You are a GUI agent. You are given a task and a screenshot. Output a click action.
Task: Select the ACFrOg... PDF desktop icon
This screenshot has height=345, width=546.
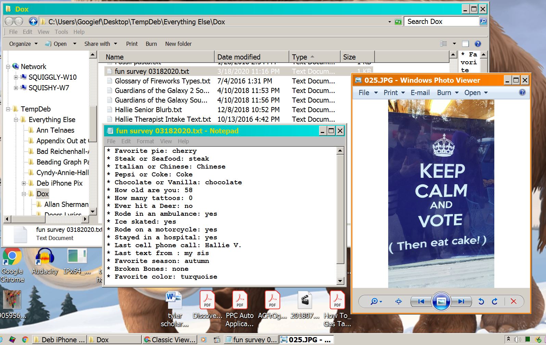[272, 305]
